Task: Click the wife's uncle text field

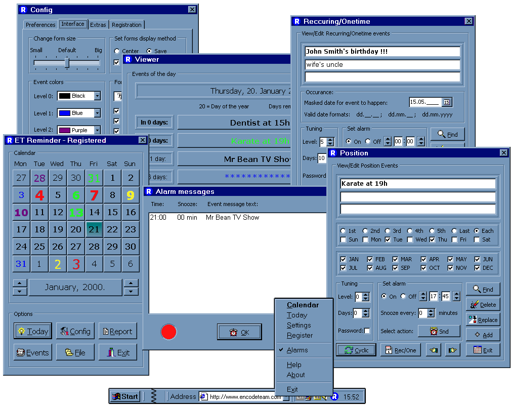Action: pyautogui.click(x=382, y=65)
